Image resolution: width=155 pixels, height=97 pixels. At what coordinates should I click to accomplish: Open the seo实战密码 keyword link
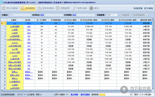click(15, 36)
